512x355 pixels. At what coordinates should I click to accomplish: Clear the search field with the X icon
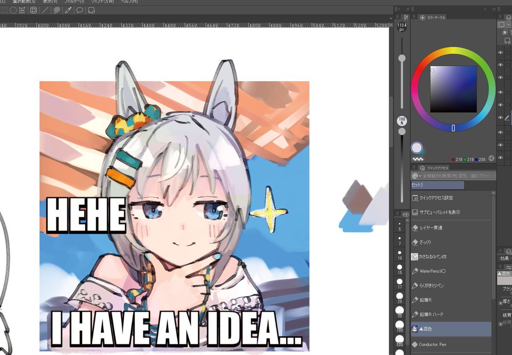coord(493,176)
